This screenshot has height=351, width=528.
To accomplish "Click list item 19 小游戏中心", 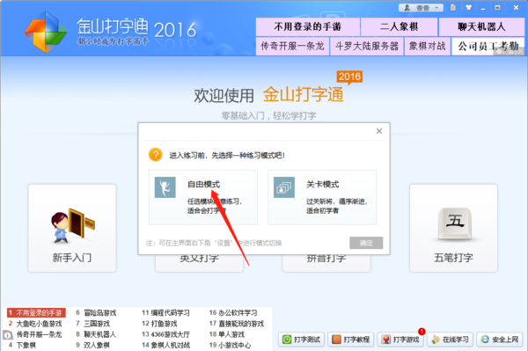I will tap(230, 345).
